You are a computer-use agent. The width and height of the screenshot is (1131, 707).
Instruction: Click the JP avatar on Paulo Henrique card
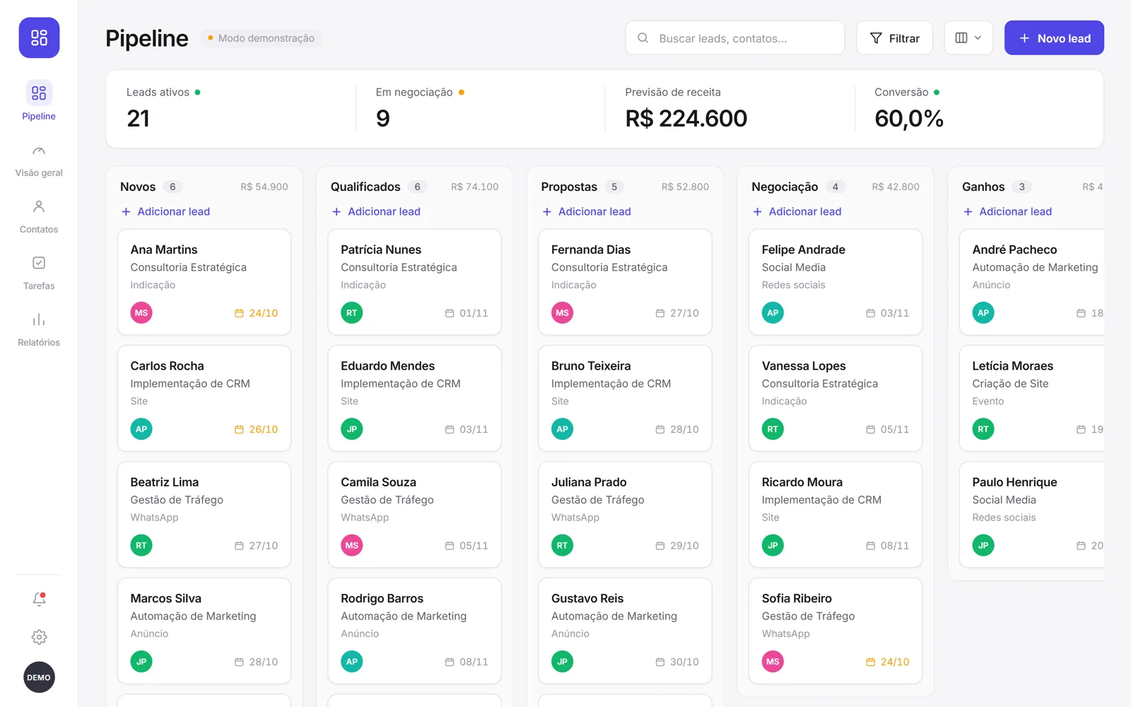click(x=983, y=545)
